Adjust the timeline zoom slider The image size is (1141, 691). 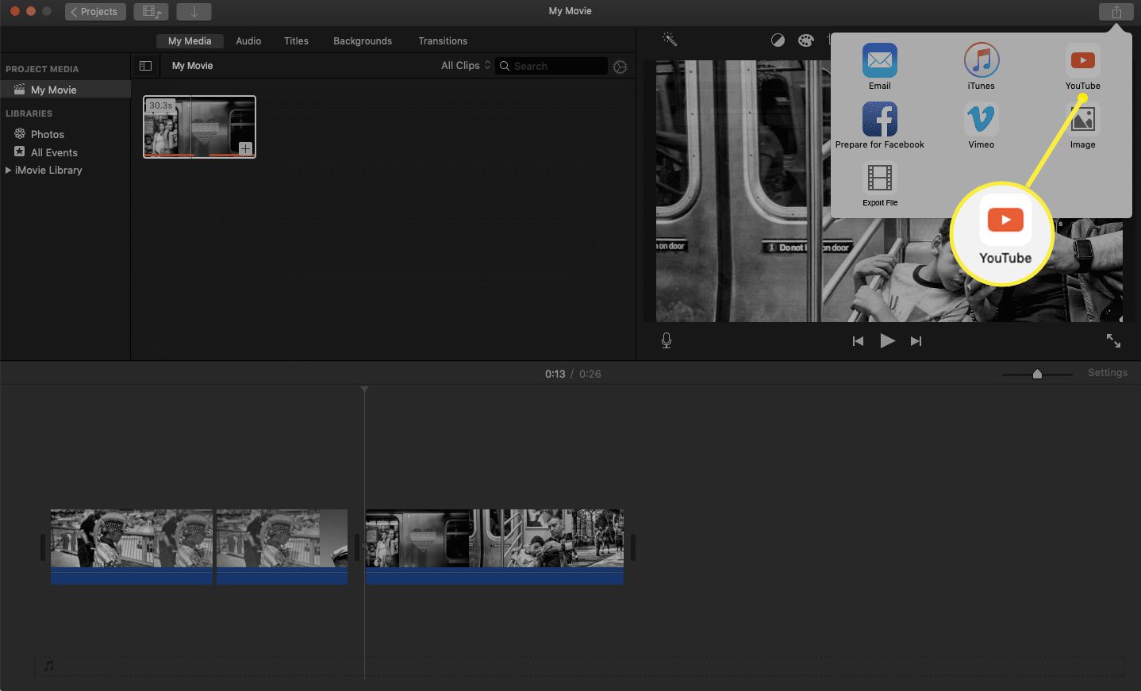(1037, 374)
